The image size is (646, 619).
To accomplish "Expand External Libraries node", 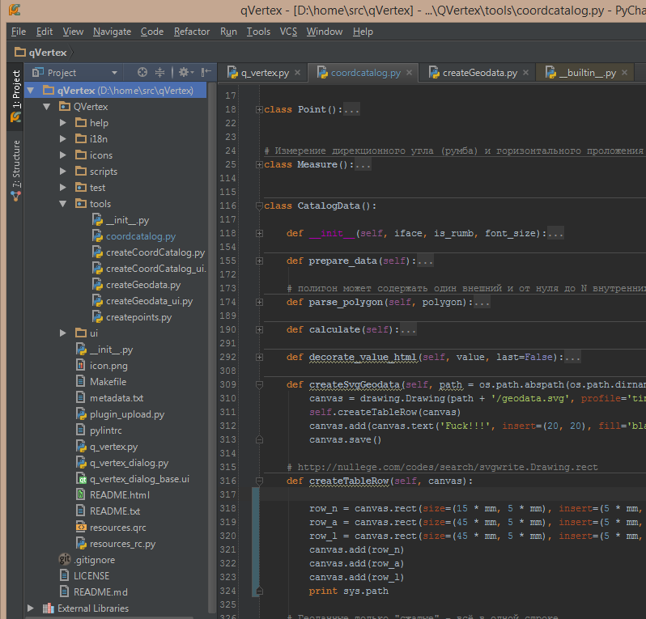I will pos(31,608).
